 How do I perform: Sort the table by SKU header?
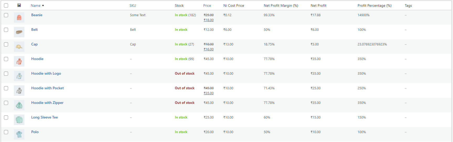tap(133, 5)
